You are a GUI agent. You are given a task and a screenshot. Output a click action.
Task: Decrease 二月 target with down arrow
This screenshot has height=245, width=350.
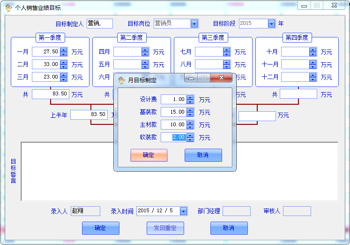[x=64, y=66]
